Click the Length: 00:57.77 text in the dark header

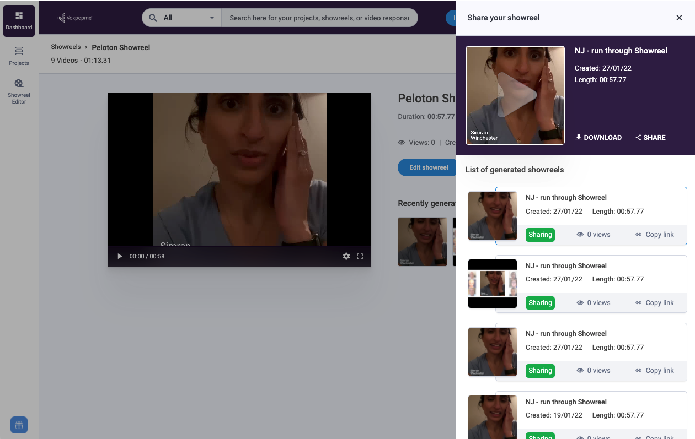coord(601,80)
